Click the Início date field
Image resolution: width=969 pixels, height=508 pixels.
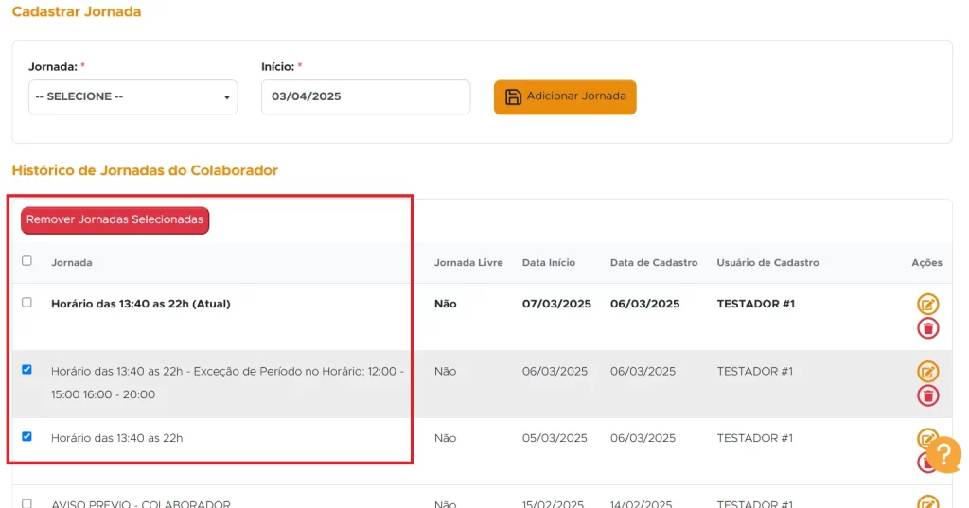point(365,96)
